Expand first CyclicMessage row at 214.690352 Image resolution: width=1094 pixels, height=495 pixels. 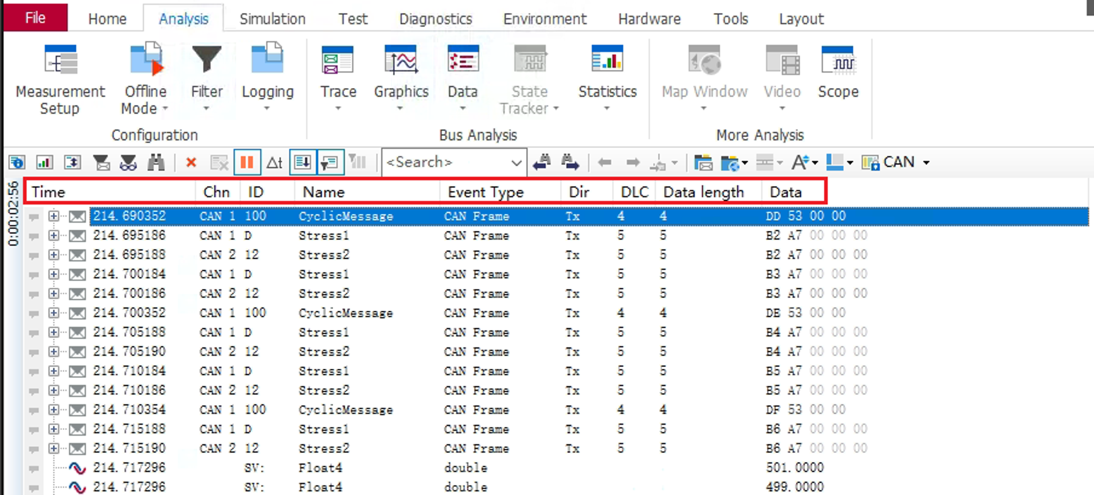(x=54, y=216)
